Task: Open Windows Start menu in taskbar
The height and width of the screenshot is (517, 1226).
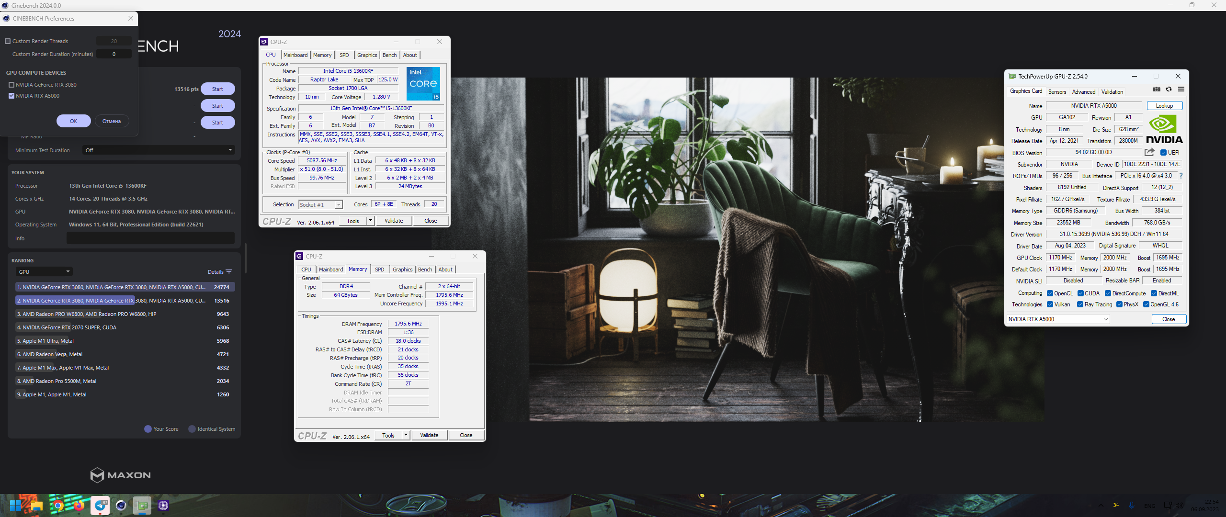Action: pos(15,506)
